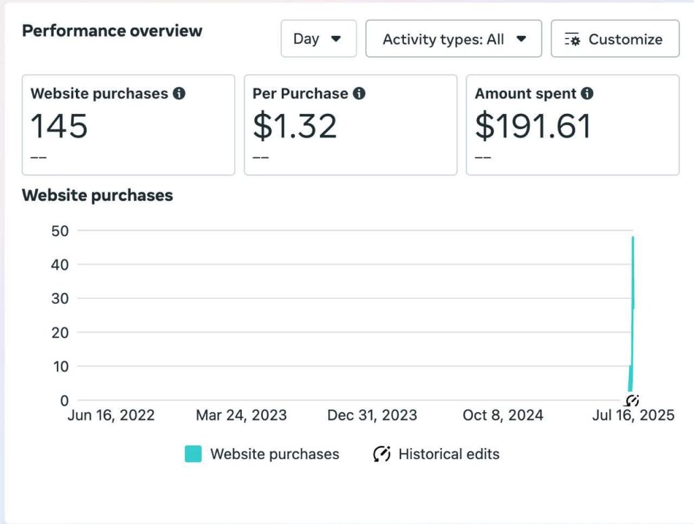Click the historical edits marker on the chart axis
Screen dimensions: 694x524
click(x=632, y=400)
